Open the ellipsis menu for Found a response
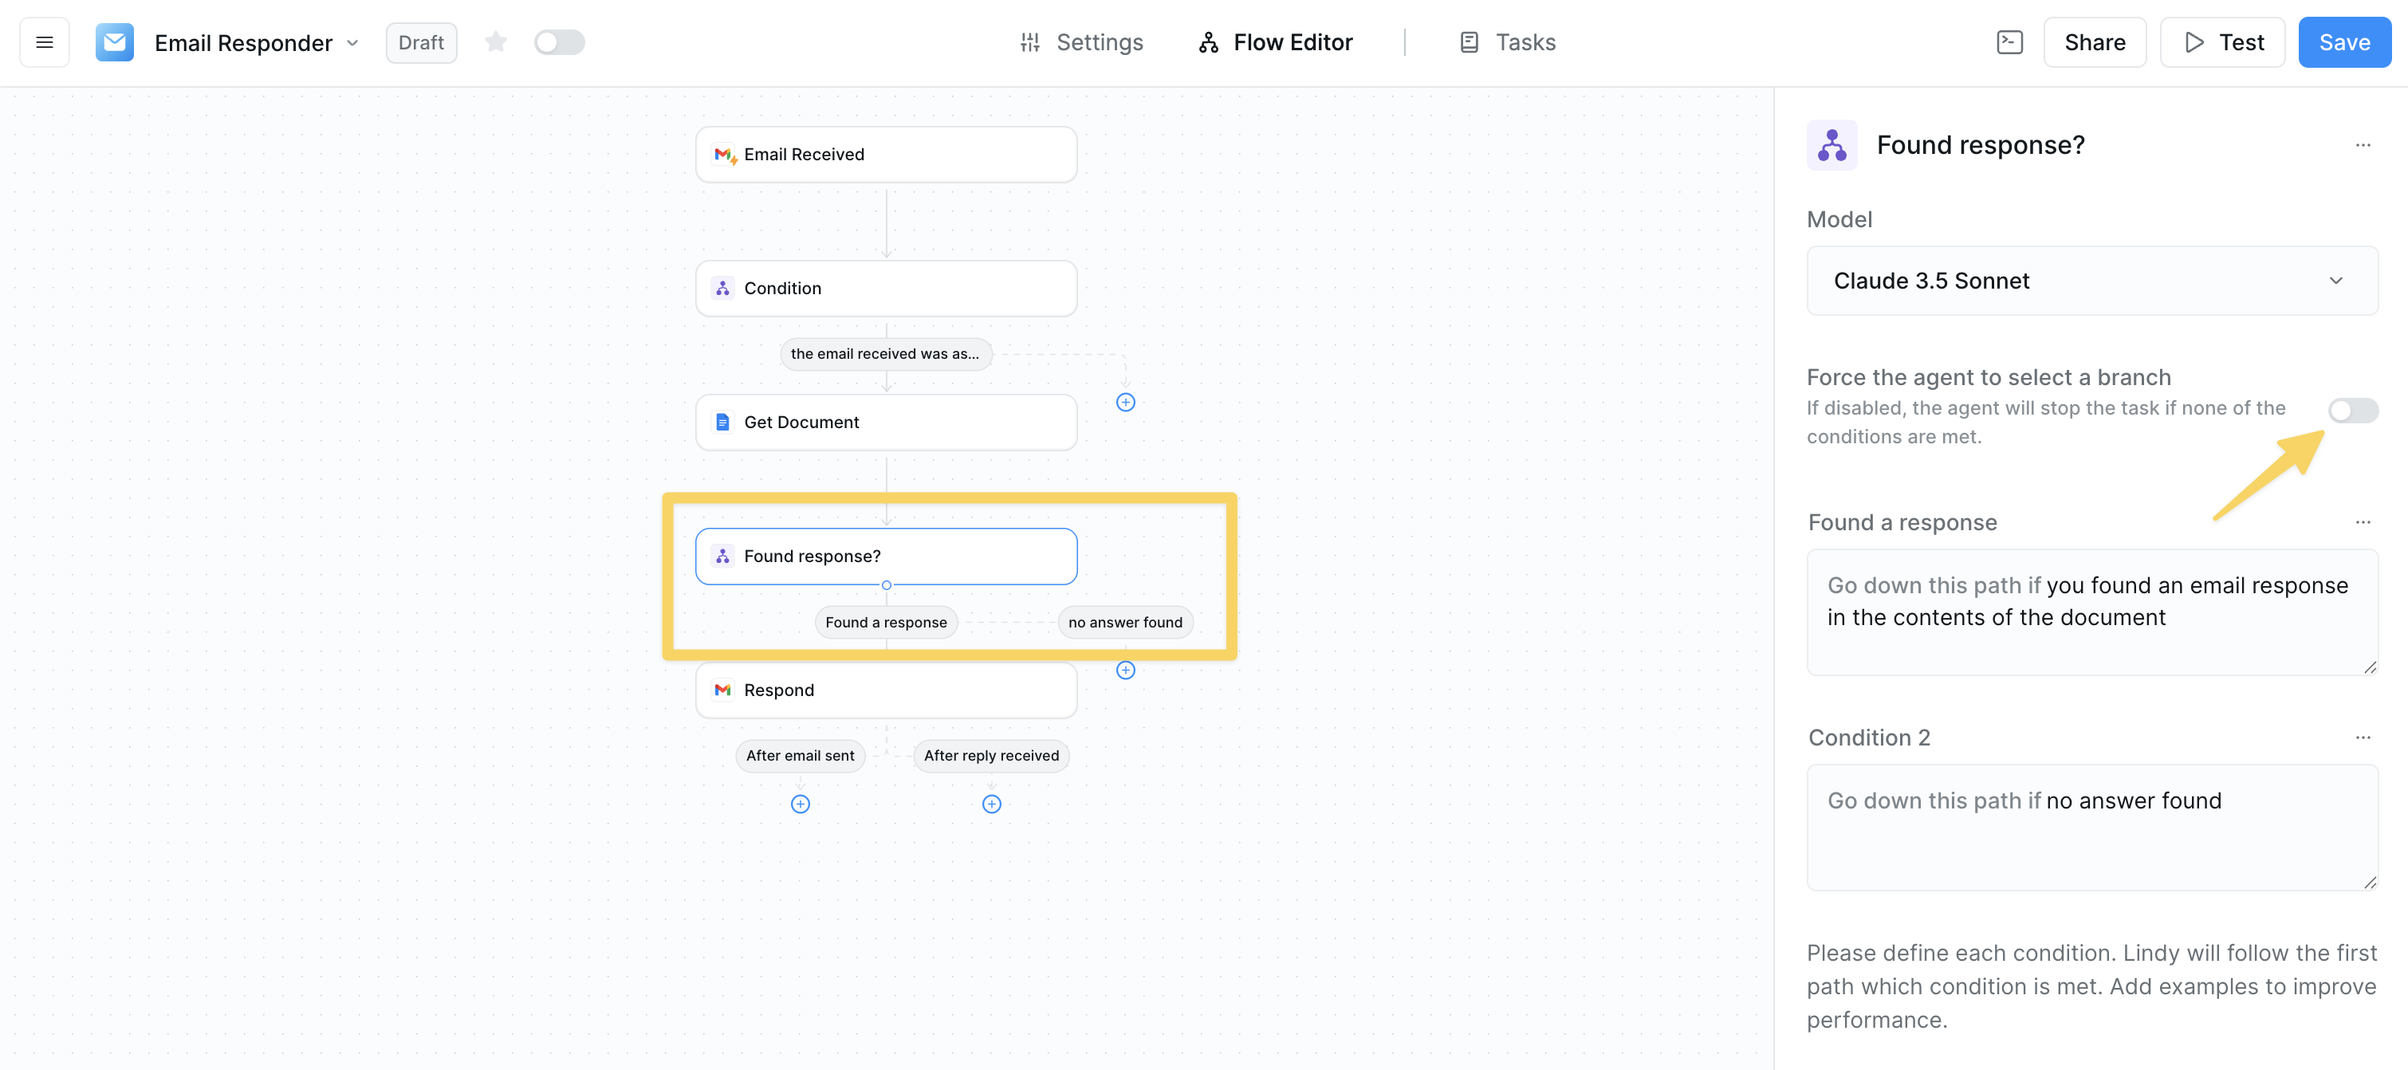Image resolution: width=2408 pixels, height=1070 pixels. tap(2363, 521)
